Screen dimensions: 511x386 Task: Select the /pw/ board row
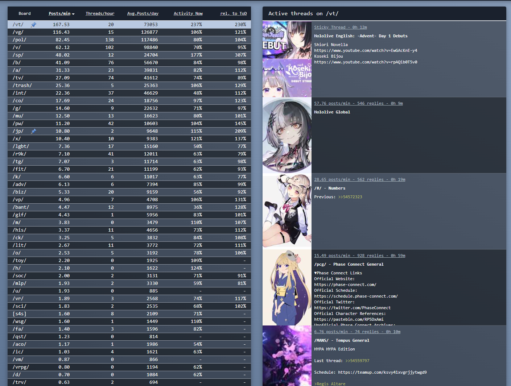(129, 124)
